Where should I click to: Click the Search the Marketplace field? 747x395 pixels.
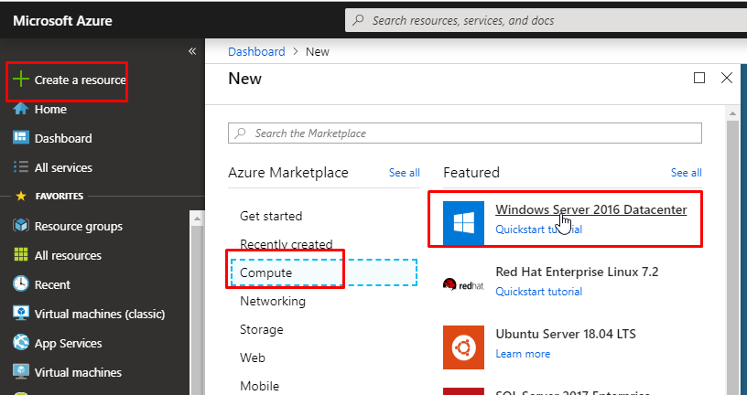(465, 133)
